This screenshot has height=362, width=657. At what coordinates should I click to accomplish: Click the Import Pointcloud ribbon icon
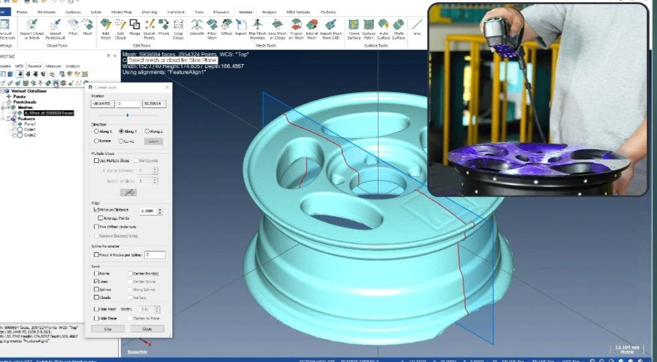point(56,29)
